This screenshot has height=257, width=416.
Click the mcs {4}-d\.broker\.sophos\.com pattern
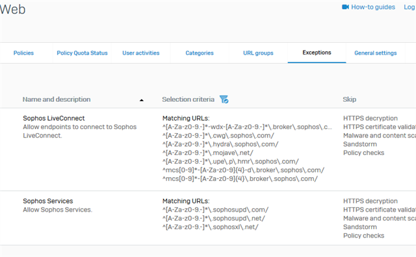(x=243, y=170)
